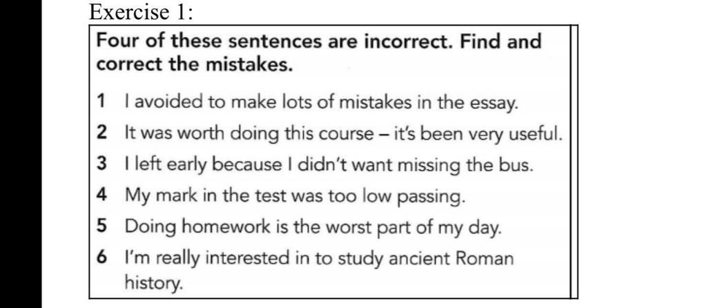Click the phrase "it's been very useful"

(473, 133)
